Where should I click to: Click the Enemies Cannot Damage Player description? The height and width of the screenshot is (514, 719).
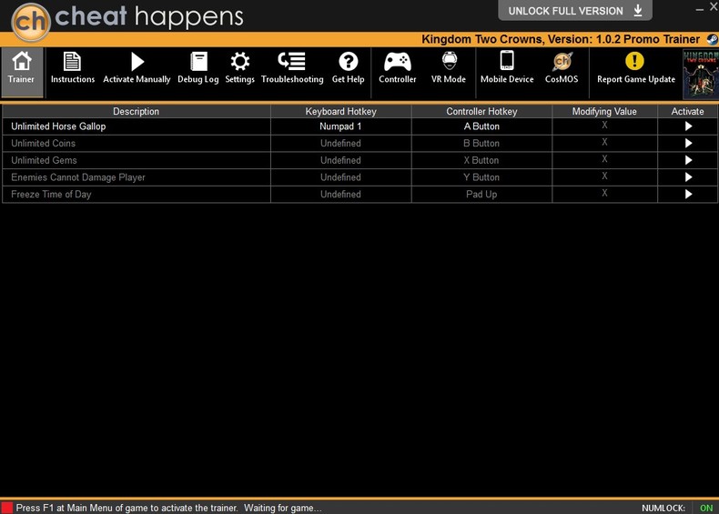coord(78,177)
